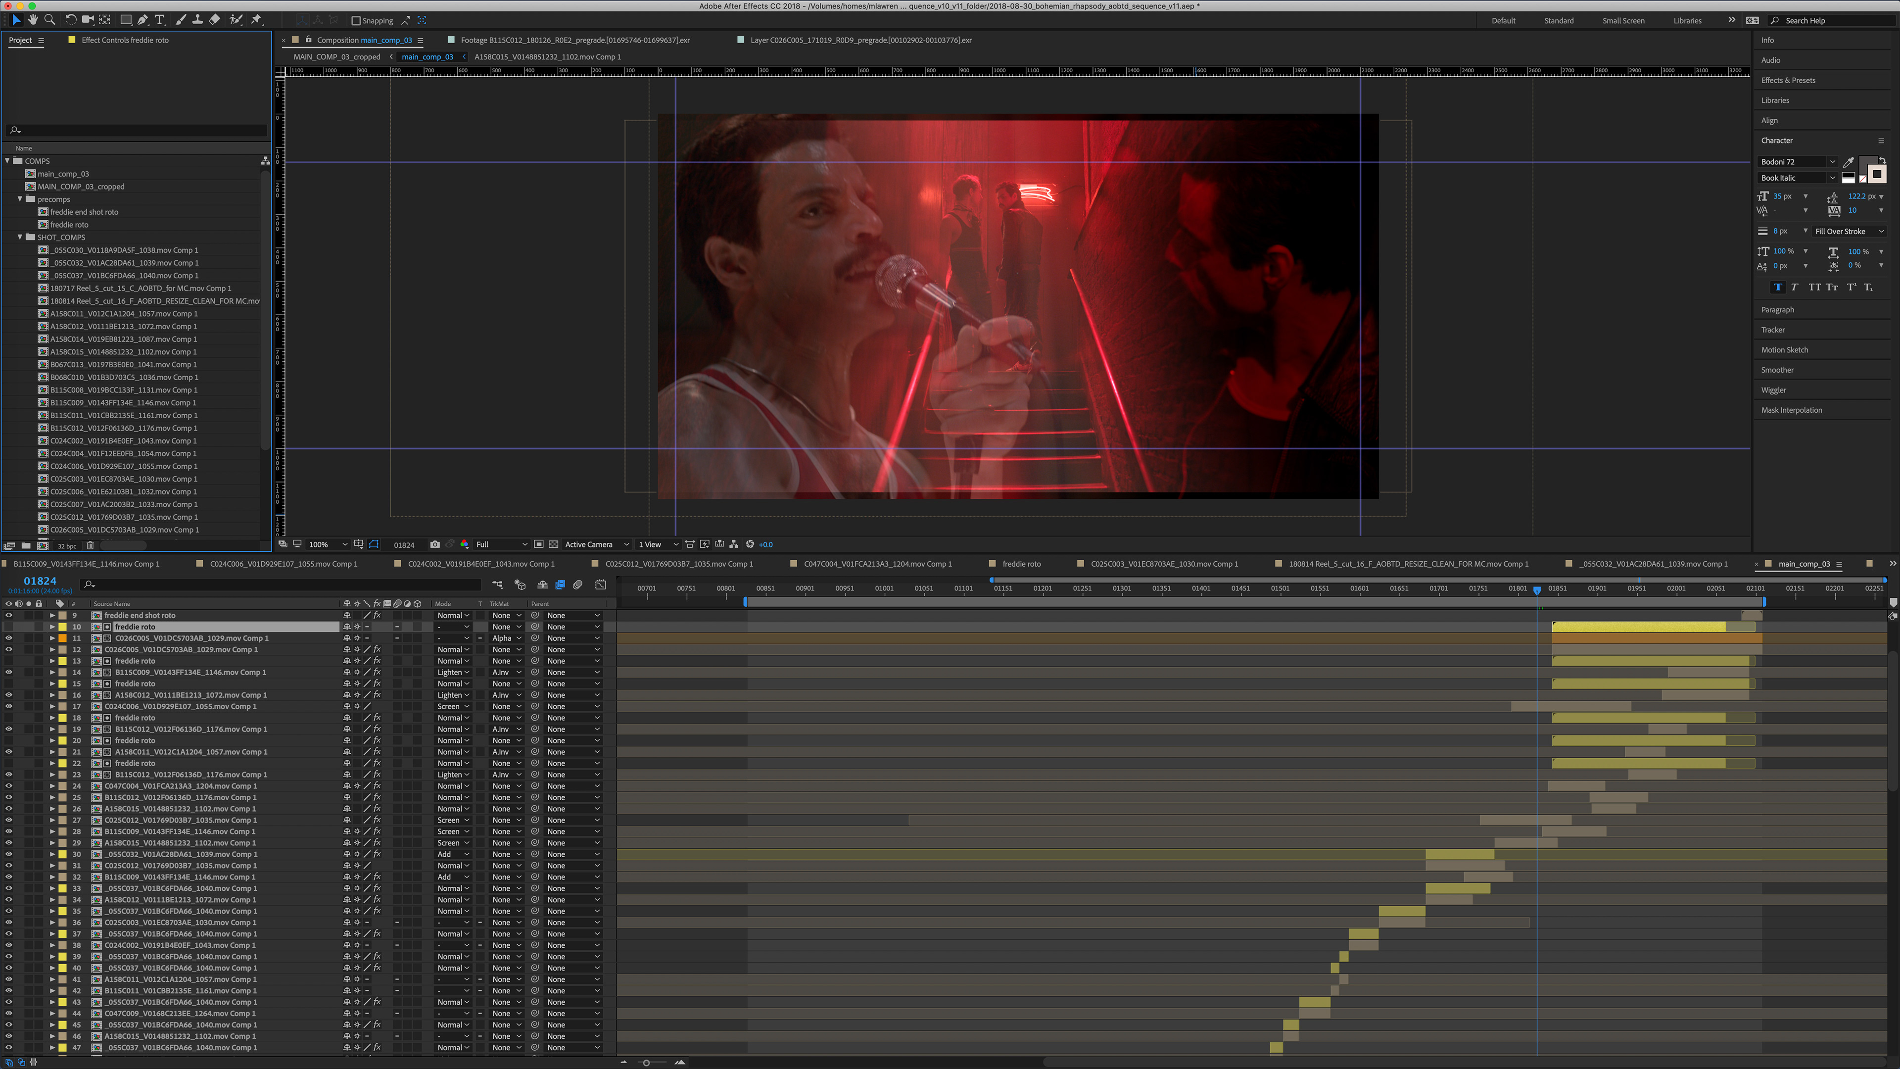Open the Effect Controls freddie roto tab

click(125, 40)
